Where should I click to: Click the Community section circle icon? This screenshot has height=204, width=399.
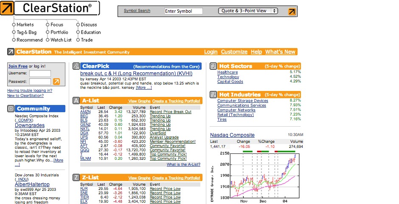pyautogui.click(x=11, y=109)
